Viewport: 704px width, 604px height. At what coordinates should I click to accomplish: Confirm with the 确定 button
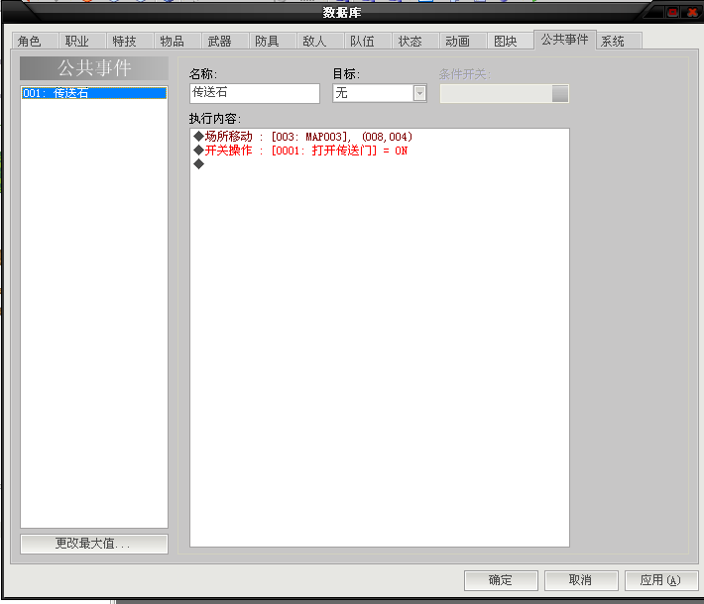[x=501, y=580]
